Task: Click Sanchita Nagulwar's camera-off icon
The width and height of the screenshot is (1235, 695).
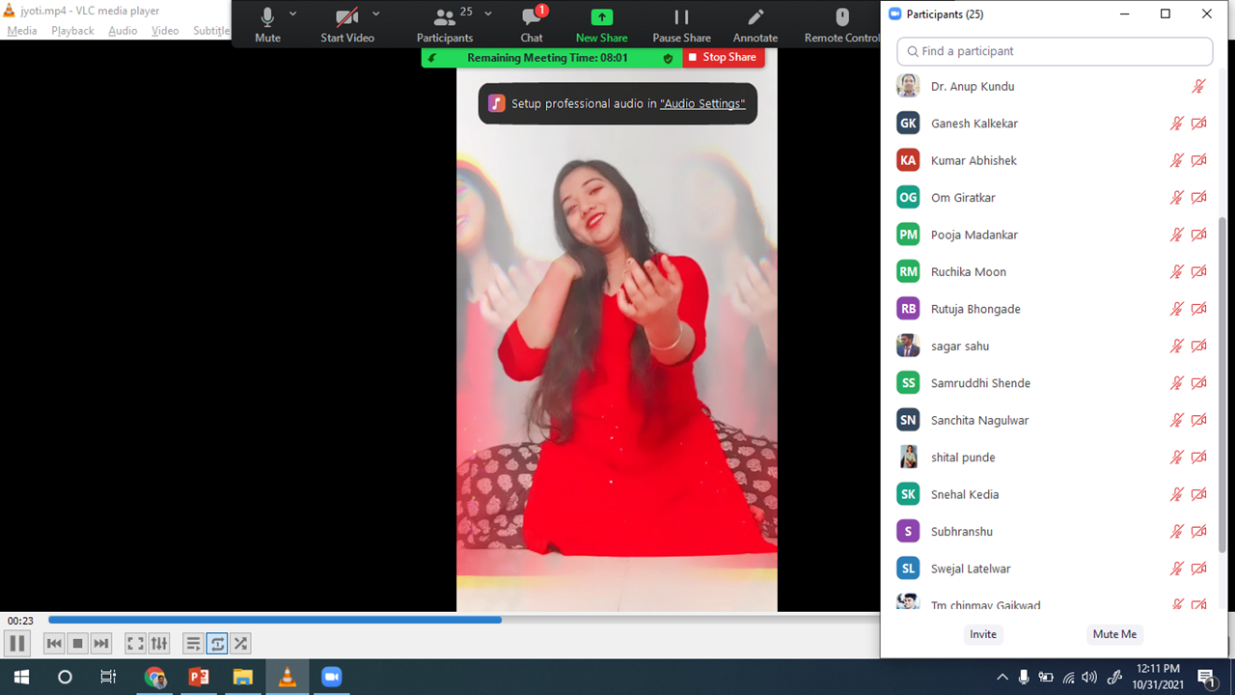Action: tap(1198, 420)
